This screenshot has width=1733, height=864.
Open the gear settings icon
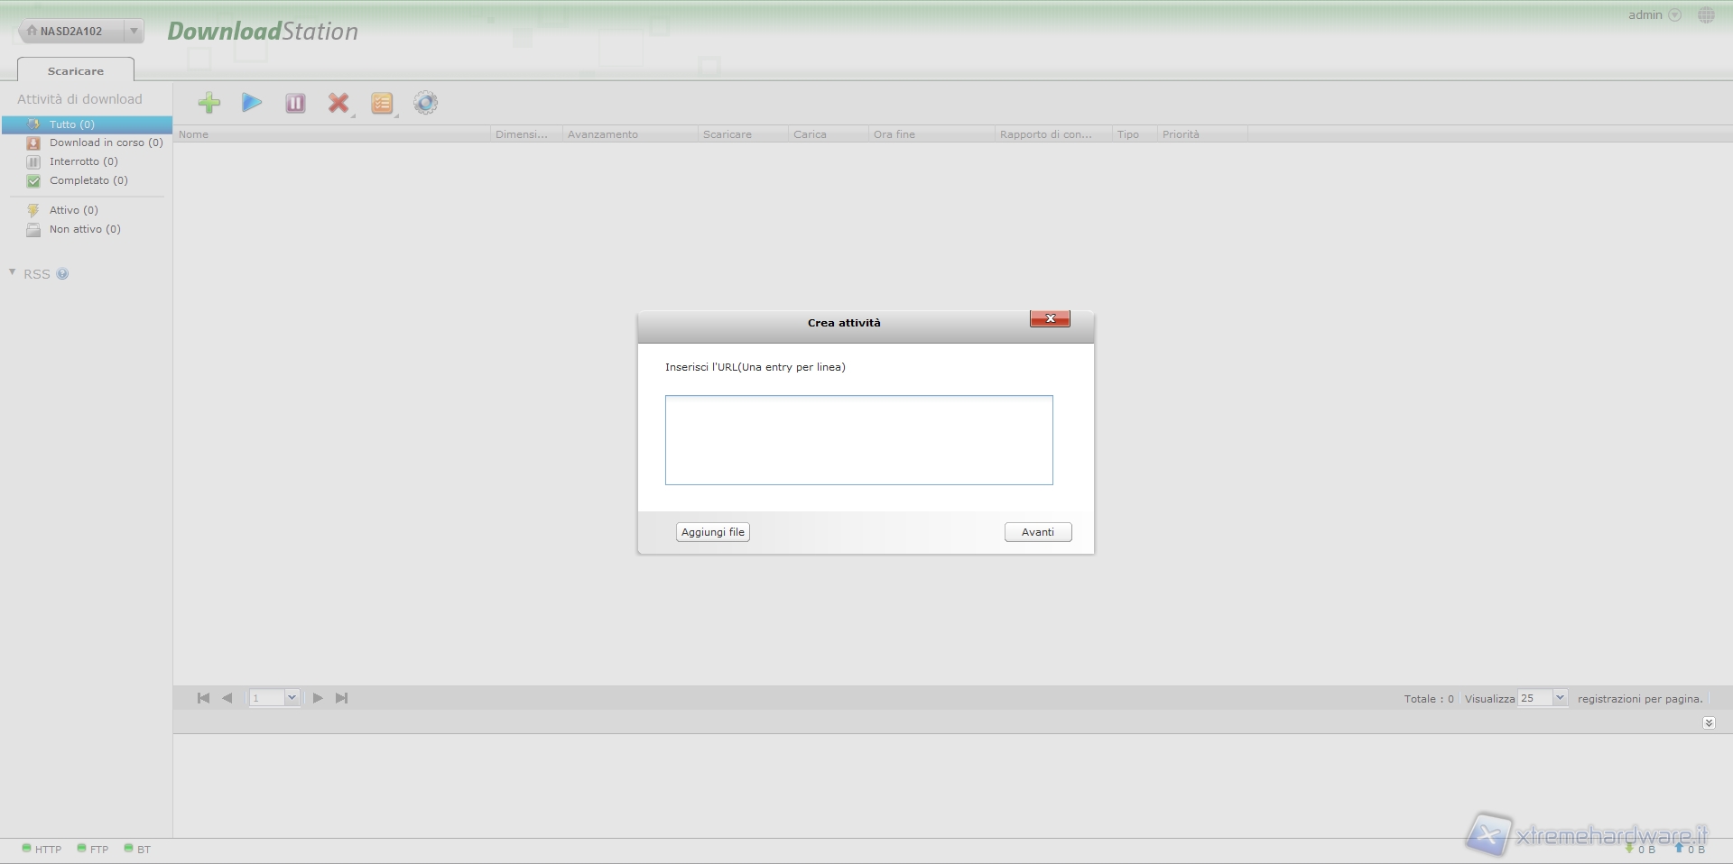425,103
